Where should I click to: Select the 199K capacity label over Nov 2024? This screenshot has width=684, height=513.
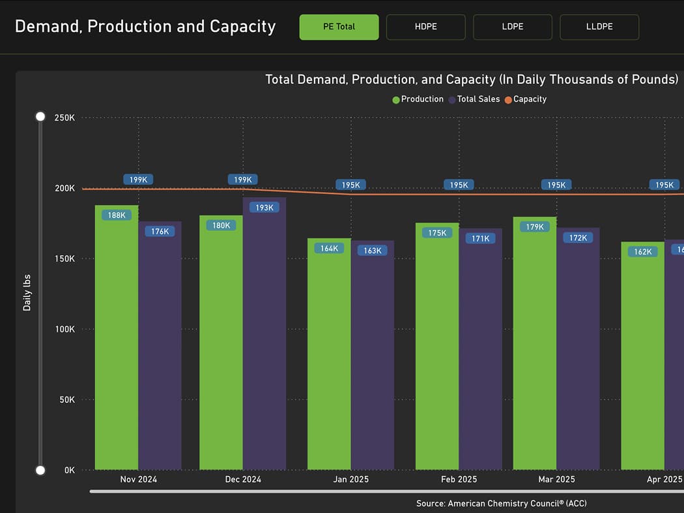tap(138, 180)
